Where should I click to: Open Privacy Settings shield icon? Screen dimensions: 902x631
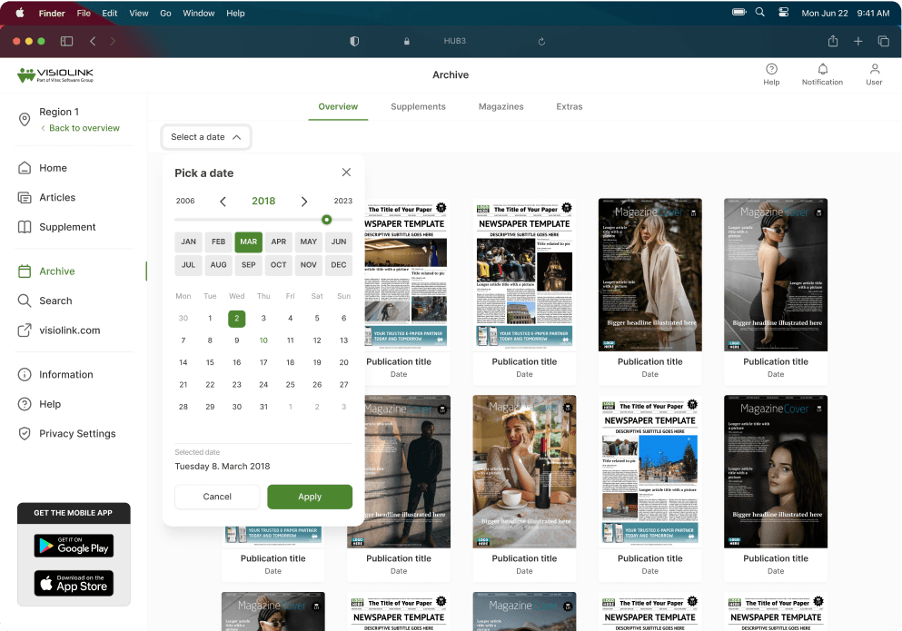[25, 434]
